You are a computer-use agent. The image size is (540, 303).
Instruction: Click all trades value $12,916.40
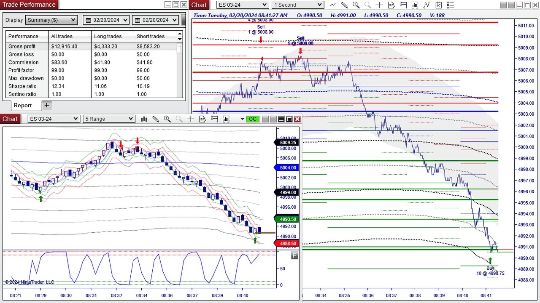point(64,46)
